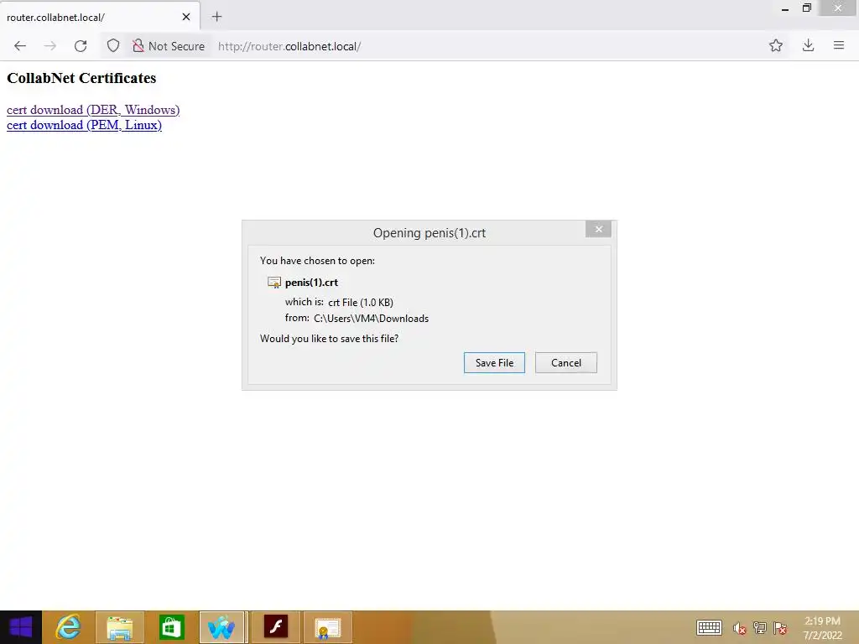Open File Explorer from taskbar
859x644 pixels.
pyautogui.click(x=119, y=627)
